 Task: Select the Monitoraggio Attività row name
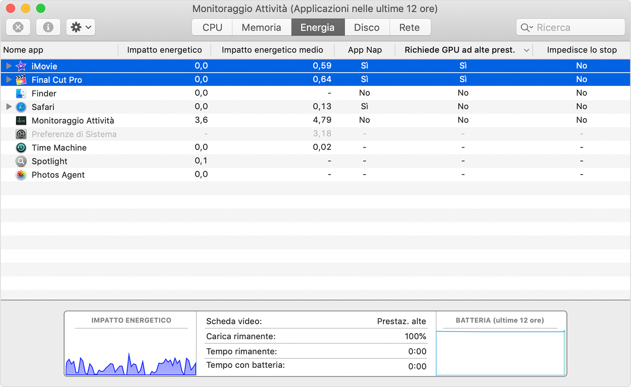tap(73, 120)
